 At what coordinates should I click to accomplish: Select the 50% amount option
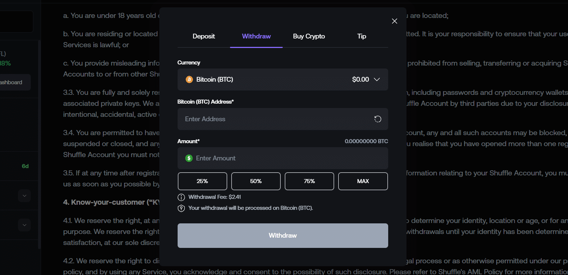coord(256,181)
